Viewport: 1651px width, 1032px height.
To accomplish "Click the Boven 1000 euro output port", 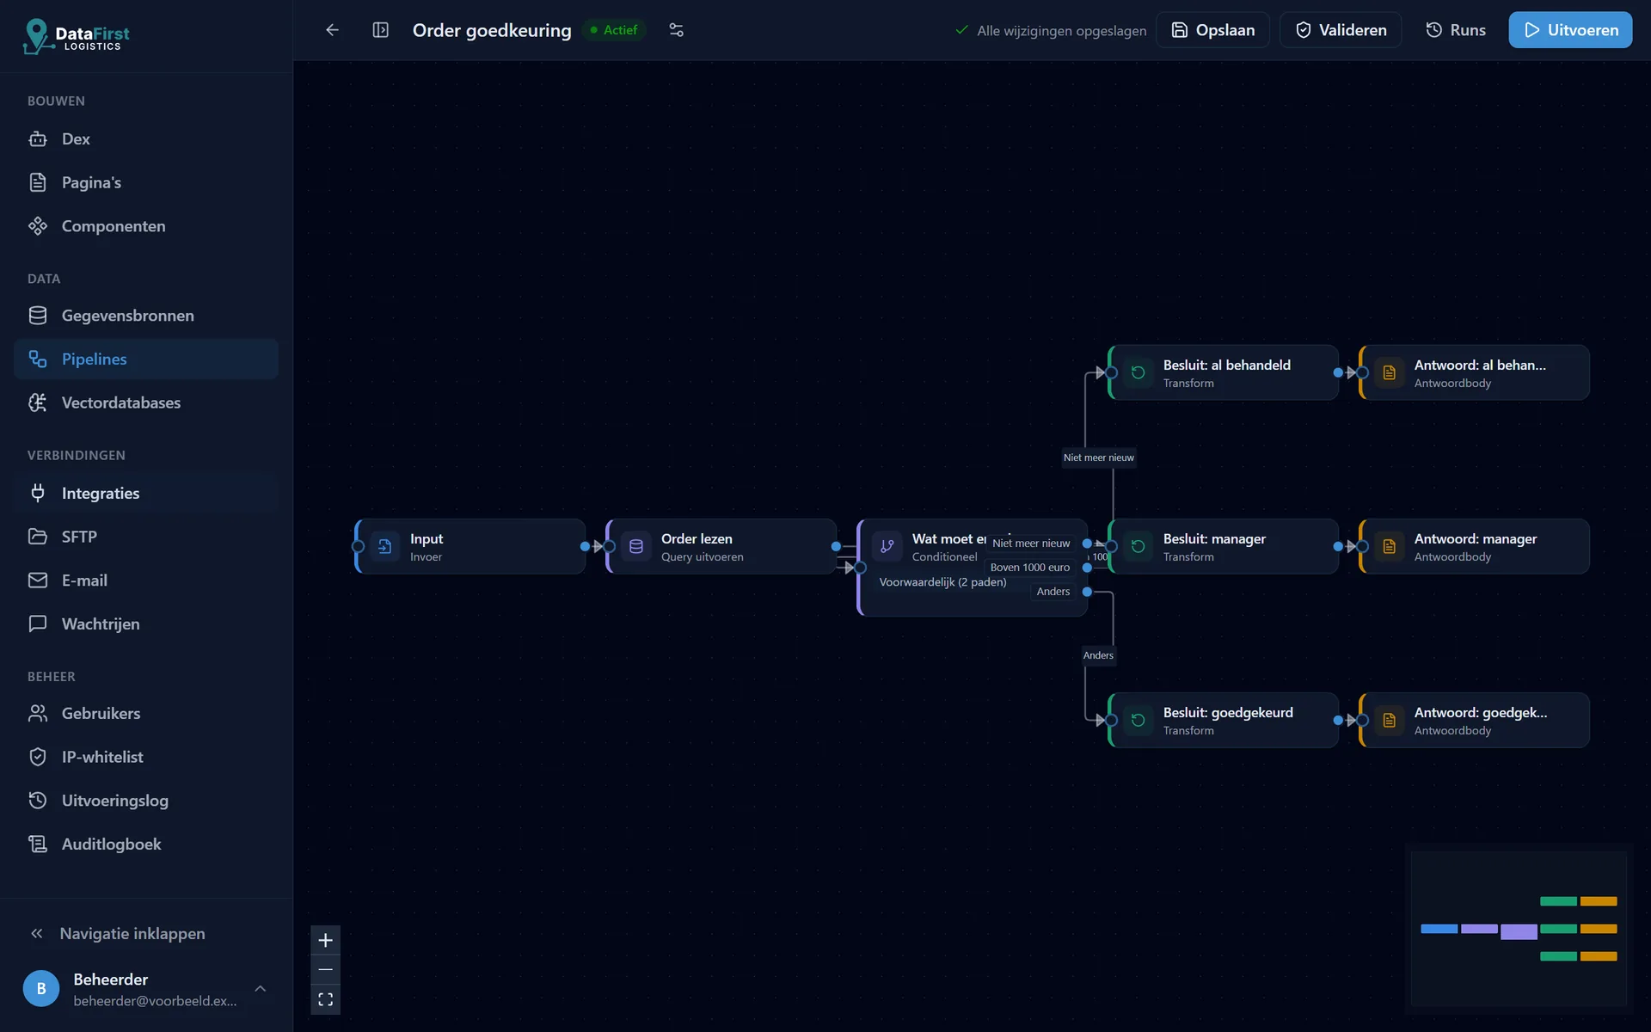I will coord(1087,568).
